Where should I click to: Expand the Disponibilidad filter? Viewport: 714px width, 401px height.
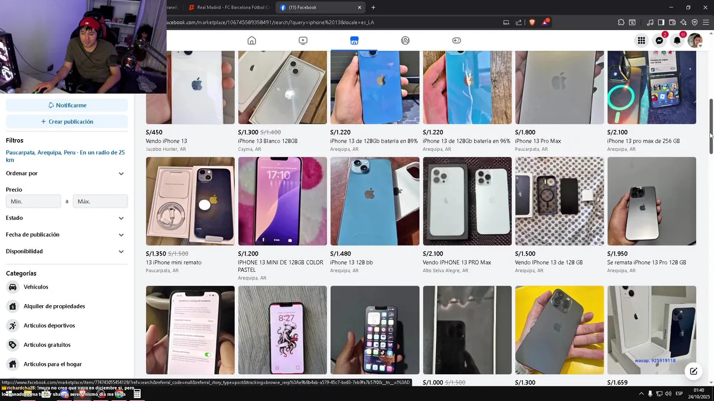65,251
